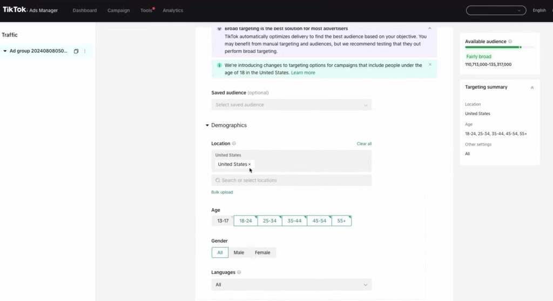Go to the Dashboard tab

pyautogui.click(x=85, y=10)
